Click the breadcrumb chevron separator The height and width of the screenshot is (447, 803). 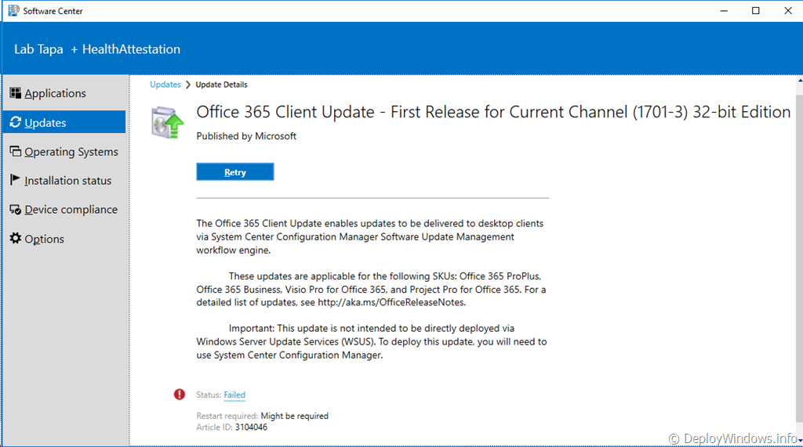pos(188,85)
